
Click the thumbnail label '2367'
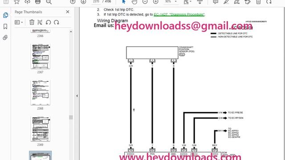coord(41,72)
